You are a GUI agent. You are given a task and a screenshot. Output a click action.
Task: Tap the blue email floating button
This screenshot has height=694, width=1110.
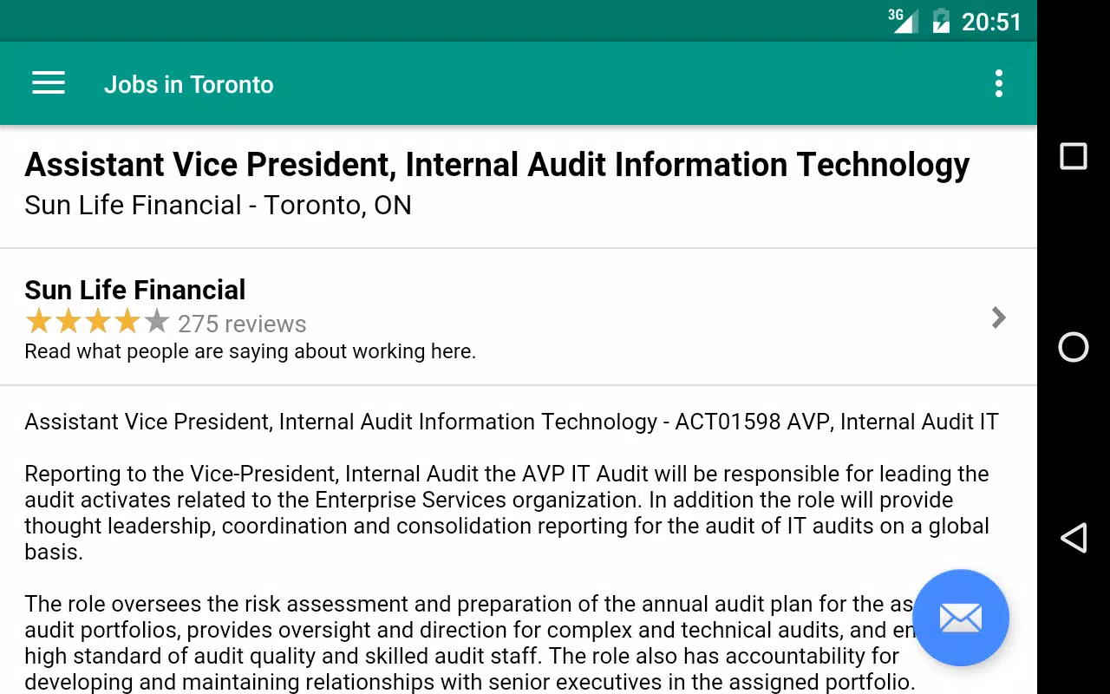pos(961,618)
